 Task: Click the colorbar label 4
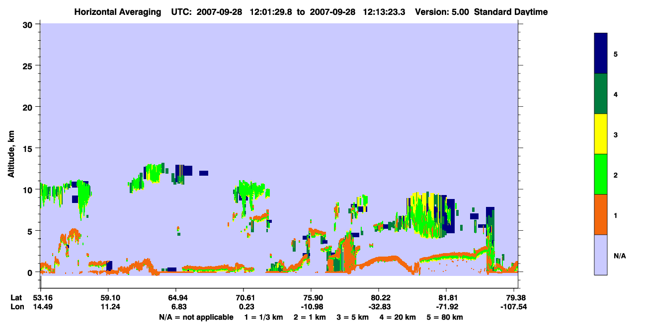(x=616, y=94)
